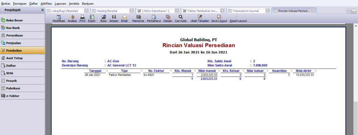This screenshot has width=358, height=135.
Task: Send the report using Email icon
Action: pyautogui.click(x=124, y=19)
